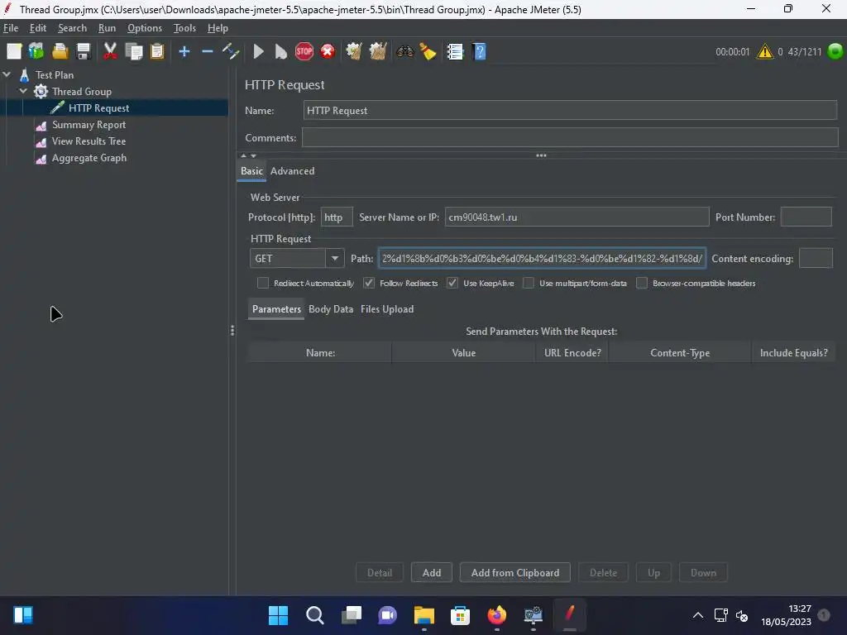
Task: Open Firefox from the taskbar
Action: tap(496, 615)
